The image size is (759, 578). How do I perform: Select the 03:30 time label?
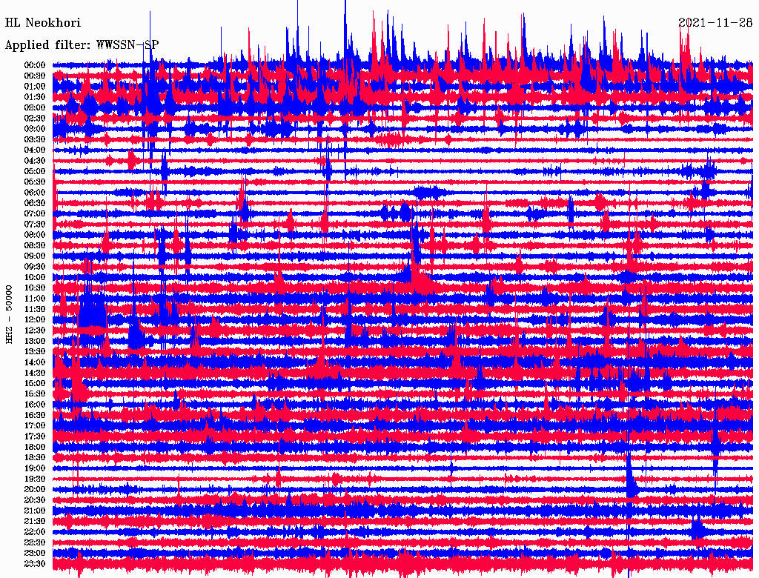point(35,139)
